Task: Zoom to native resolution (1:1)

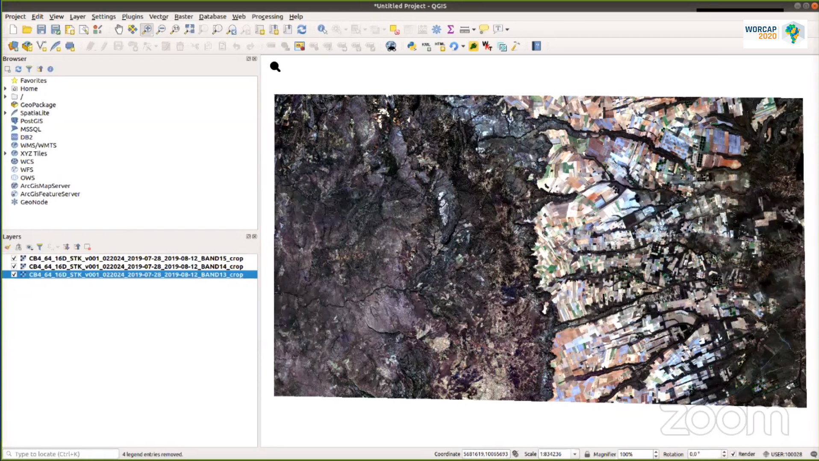Action: point(175,29)
